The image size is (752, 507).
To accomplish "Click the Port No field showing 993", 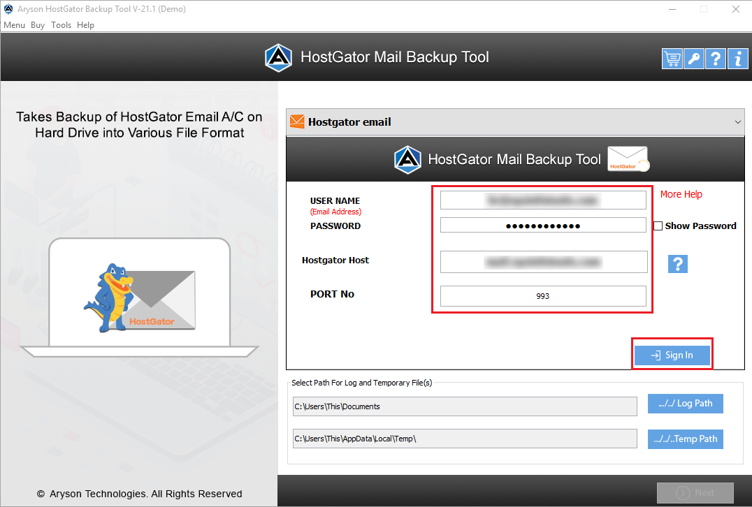I will (543, 296).
